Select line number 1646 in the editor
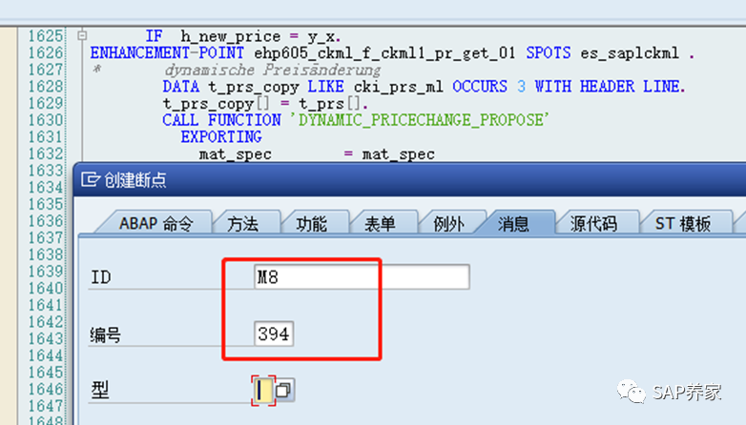This screenshot has width=746, height=425. 46,390
